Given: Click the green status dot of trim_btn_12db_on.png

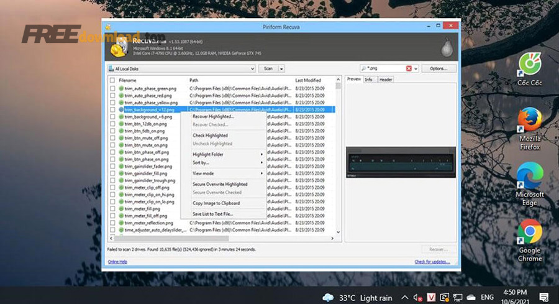Looking at the screenshot, I should coord(121,124).
